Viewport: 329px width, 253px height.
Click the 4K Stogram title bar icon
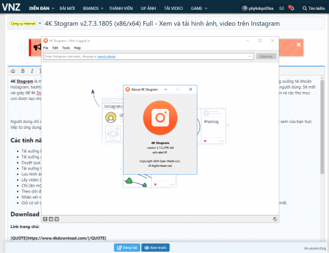point(45,41)
